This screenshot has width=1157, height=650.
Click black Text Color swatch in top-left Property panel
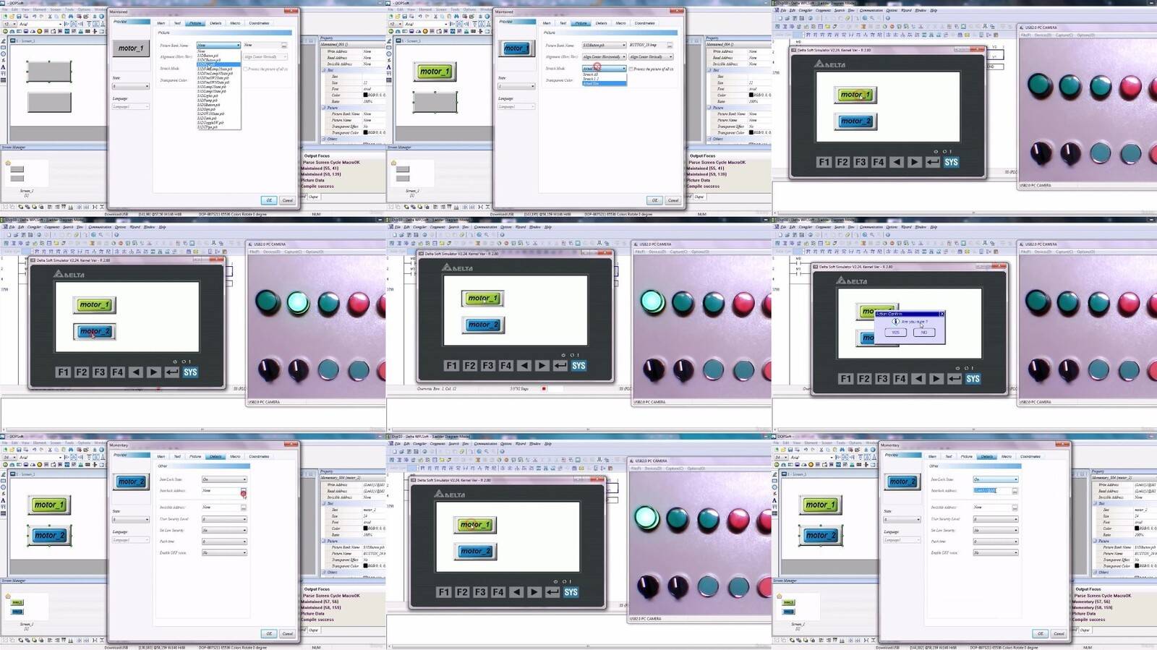(x=365, y=95)
